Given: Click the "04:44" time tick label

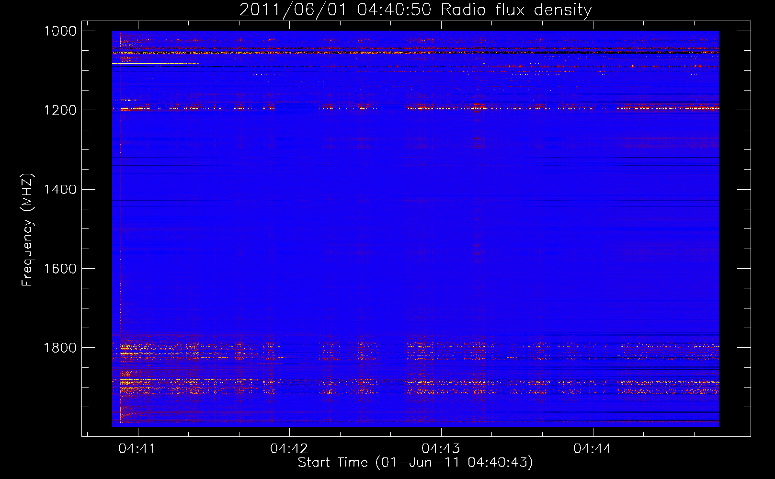Looking at the screenshot, I should point(592,448).
